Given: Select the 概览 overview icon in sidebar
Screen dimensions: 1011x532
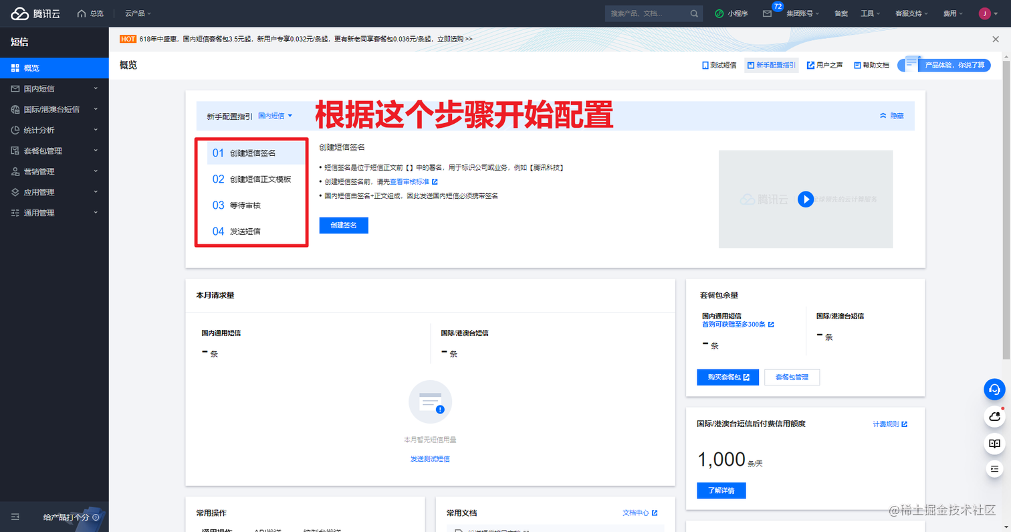Looking at the screenshot, I should 15,68.
